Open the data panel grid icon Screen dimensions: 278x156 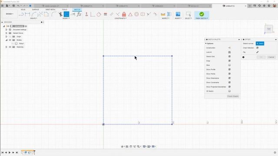point(2,6)
